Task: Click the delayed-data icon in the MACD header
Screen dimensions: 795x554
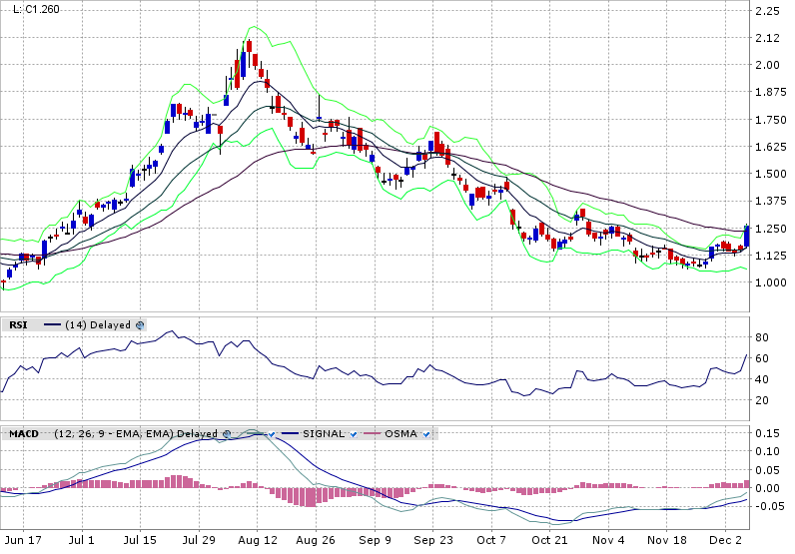Action: tap(227, 434)
